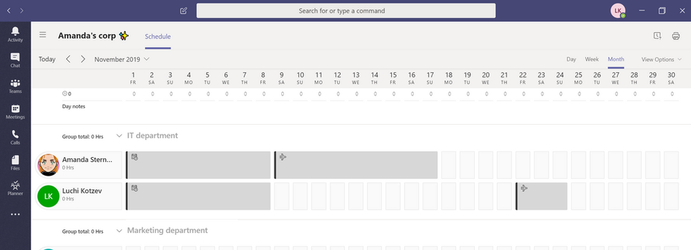The width and height of the screenshot is (691, 250).
Task: Add a shift for Luchi on November 12
Action: point(337,196)
